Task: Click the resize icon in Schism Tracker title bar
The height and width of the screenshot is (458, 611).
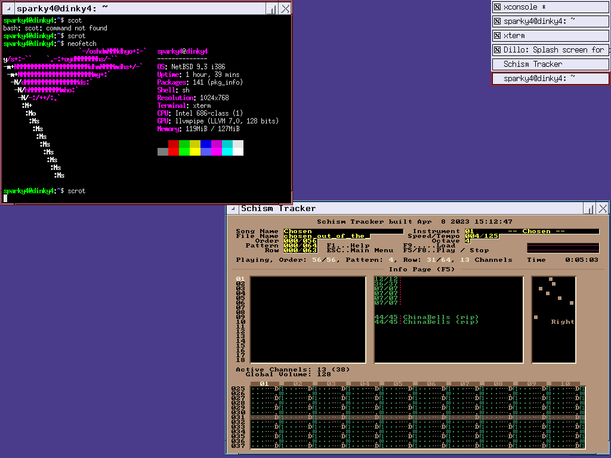Action: pos(589,209)
